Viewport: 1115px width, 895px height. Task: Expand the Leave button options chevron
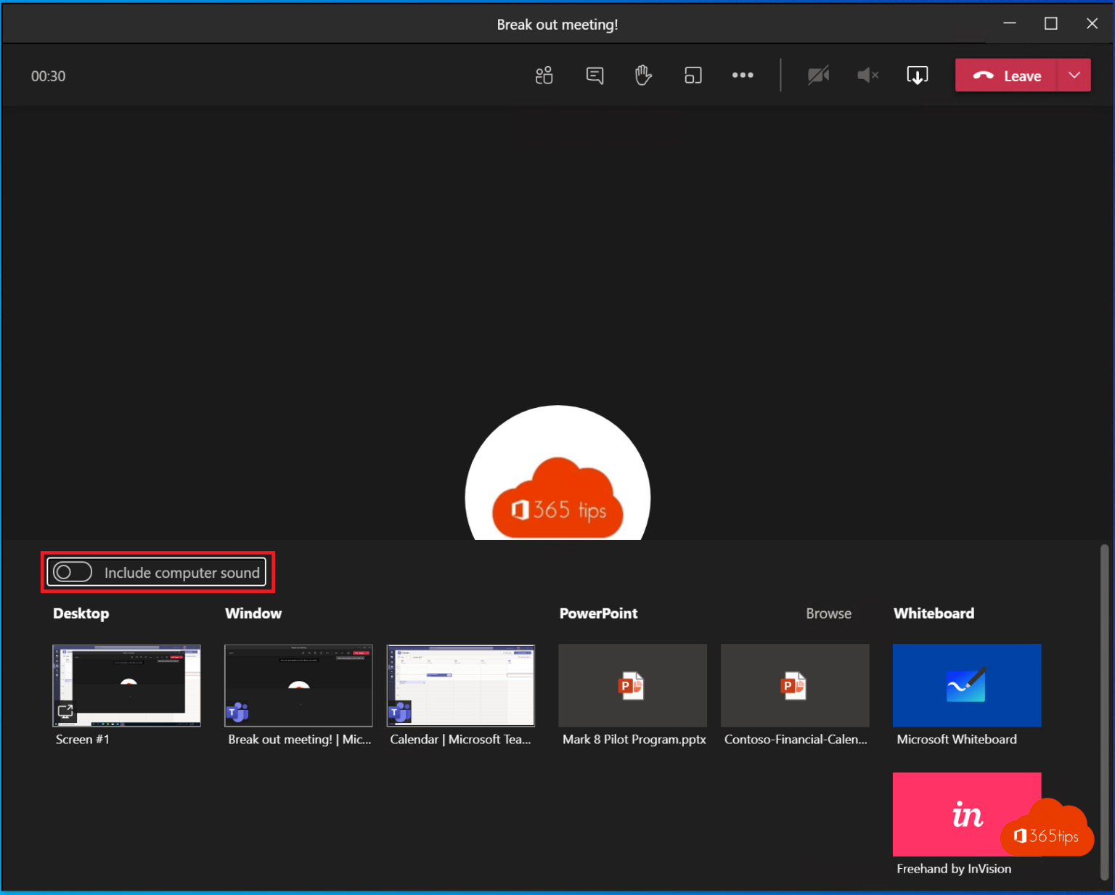[x=1074, y=75]
